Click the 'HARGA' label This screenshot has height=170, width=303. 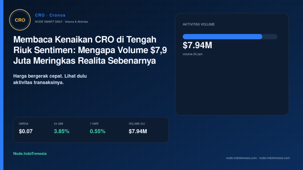click(x=24, y=124)
